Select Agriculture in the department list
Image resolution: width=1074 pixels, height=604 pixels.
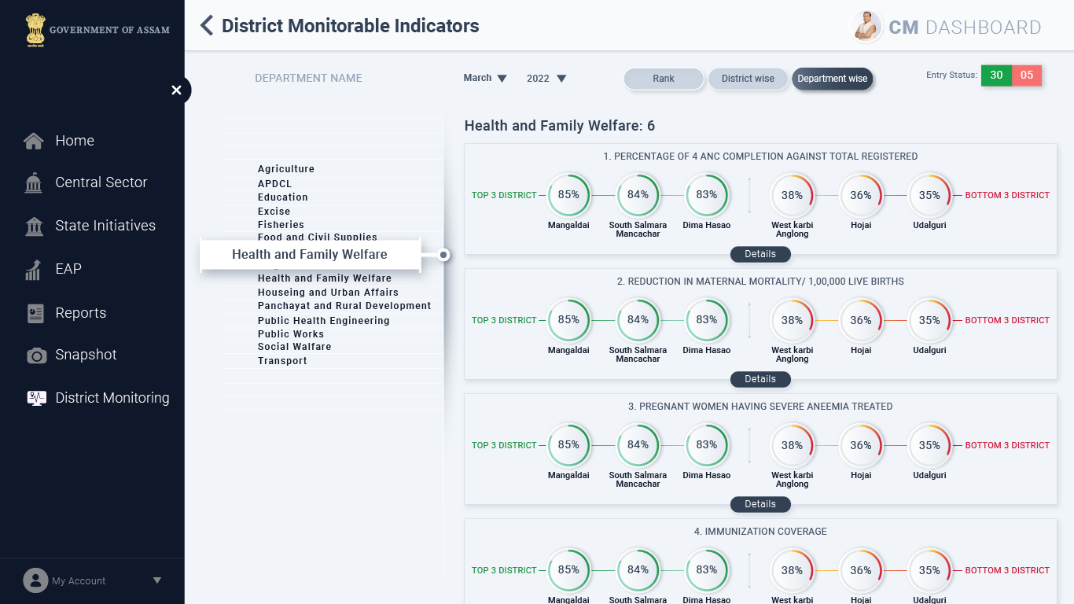[286, 169]
